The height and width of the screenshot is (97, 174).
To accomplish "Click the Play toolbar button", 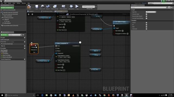I will [x=77, y=7].
